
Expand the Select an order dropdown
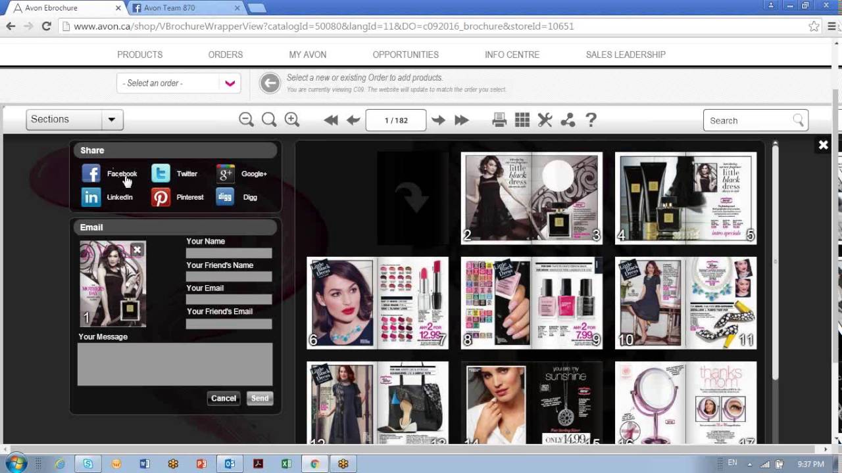178,83
